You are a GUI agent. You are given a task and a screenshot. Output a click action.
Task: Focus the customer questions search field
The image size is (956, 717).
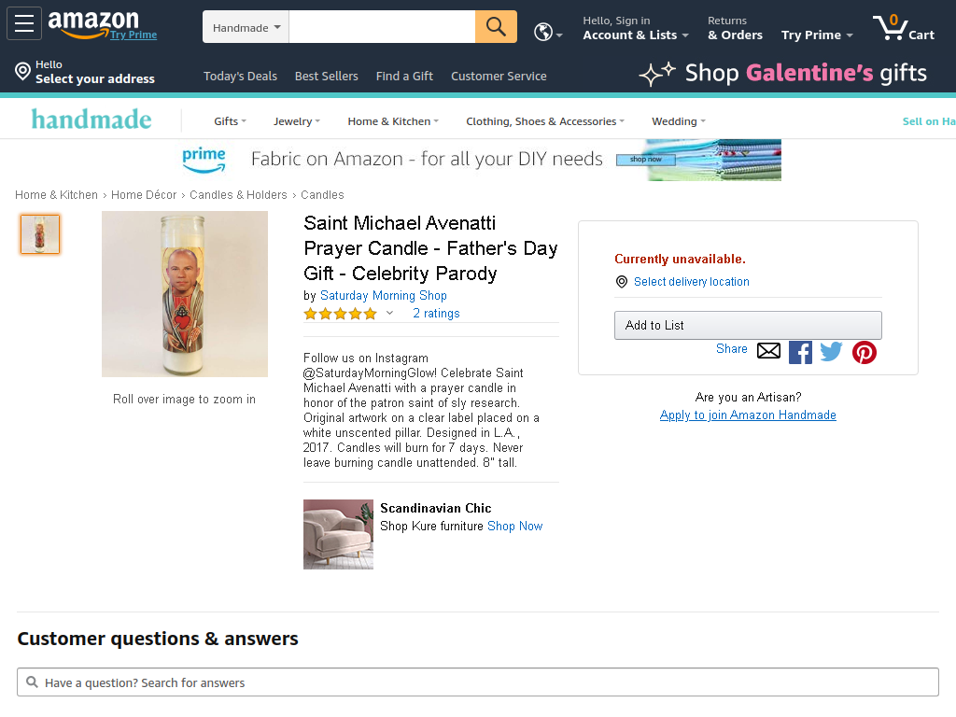[477, 682]
